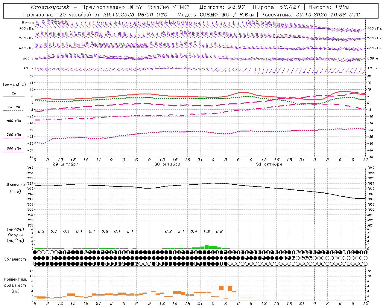
Task: Click the 1.8 precipitation value
Action: [206, 231]
